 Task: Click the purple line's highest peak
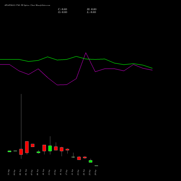click(86, 53)
